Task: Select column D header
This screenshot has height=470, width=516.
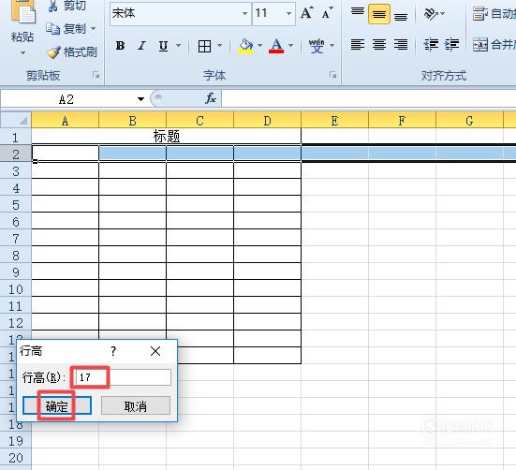Action: (268, 121)
